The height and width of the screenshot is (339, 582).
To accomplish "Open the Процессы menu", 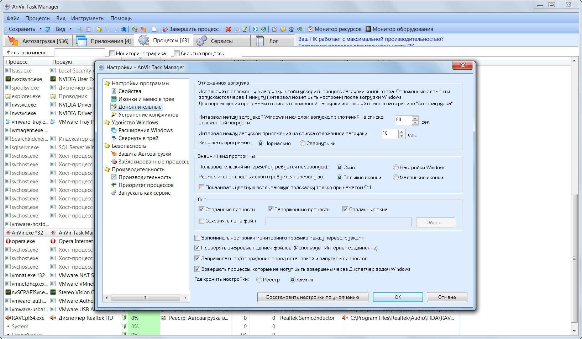I will coord(38,18).
